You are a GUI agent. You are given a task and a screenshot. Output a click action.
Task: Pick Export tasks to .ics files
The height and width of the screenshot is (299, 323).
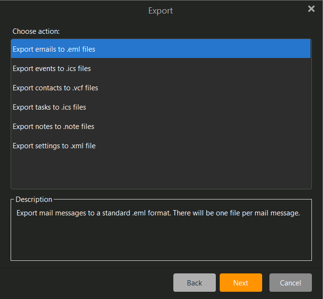click(161, 107)
